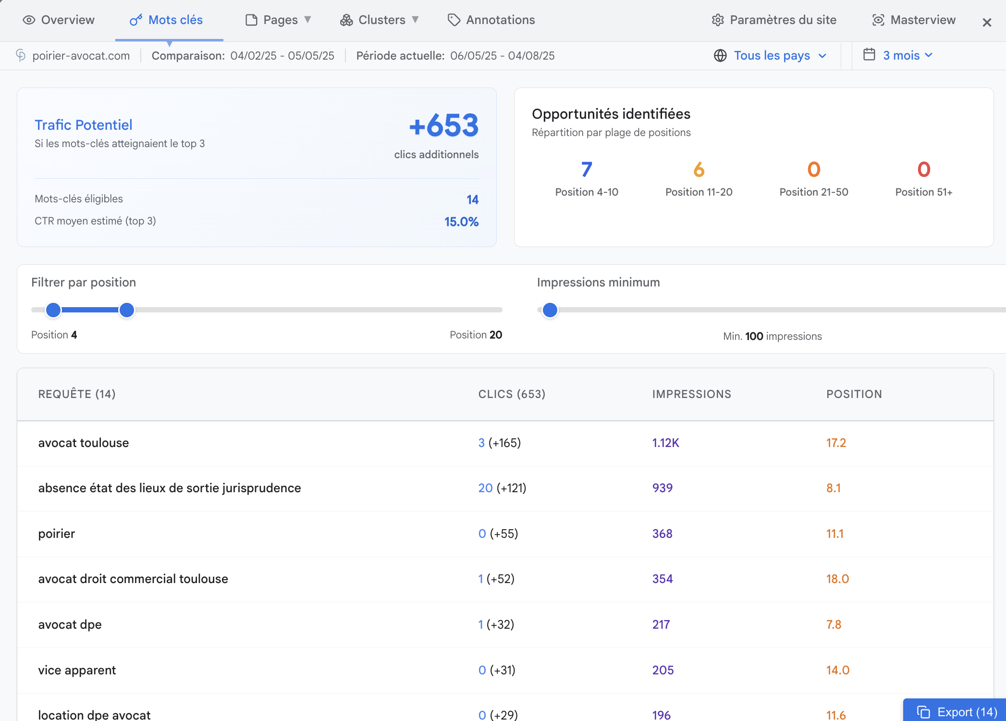
Task: Click the 17.2 position value
Action: [836, 443]
